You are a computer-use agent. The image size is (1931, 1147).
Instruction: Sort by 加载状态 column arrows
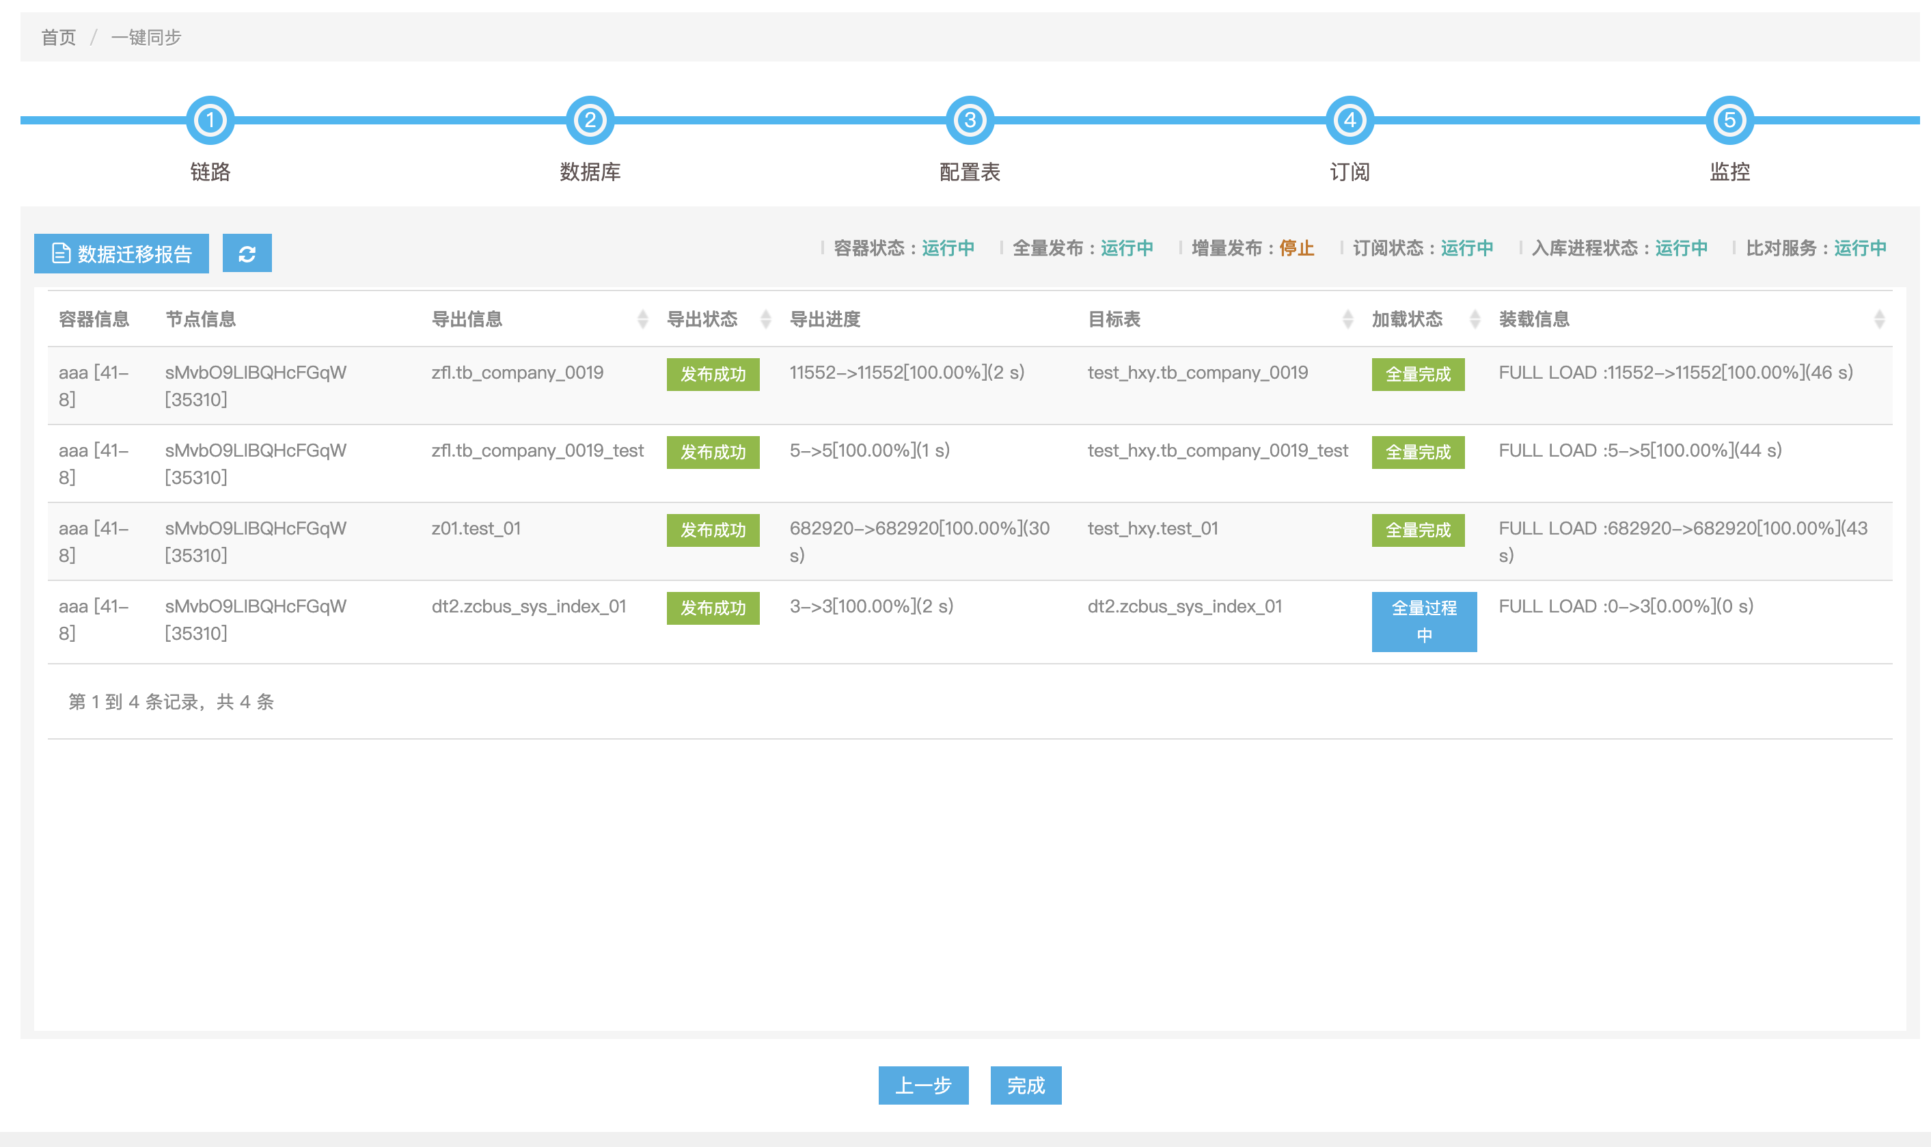tap(1474, 319)
